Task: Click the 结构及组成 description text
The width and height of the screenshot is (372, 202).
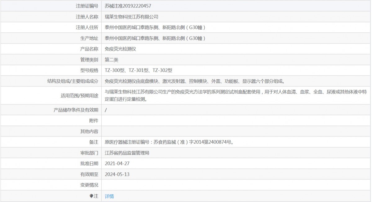Action: pos(195,81)
